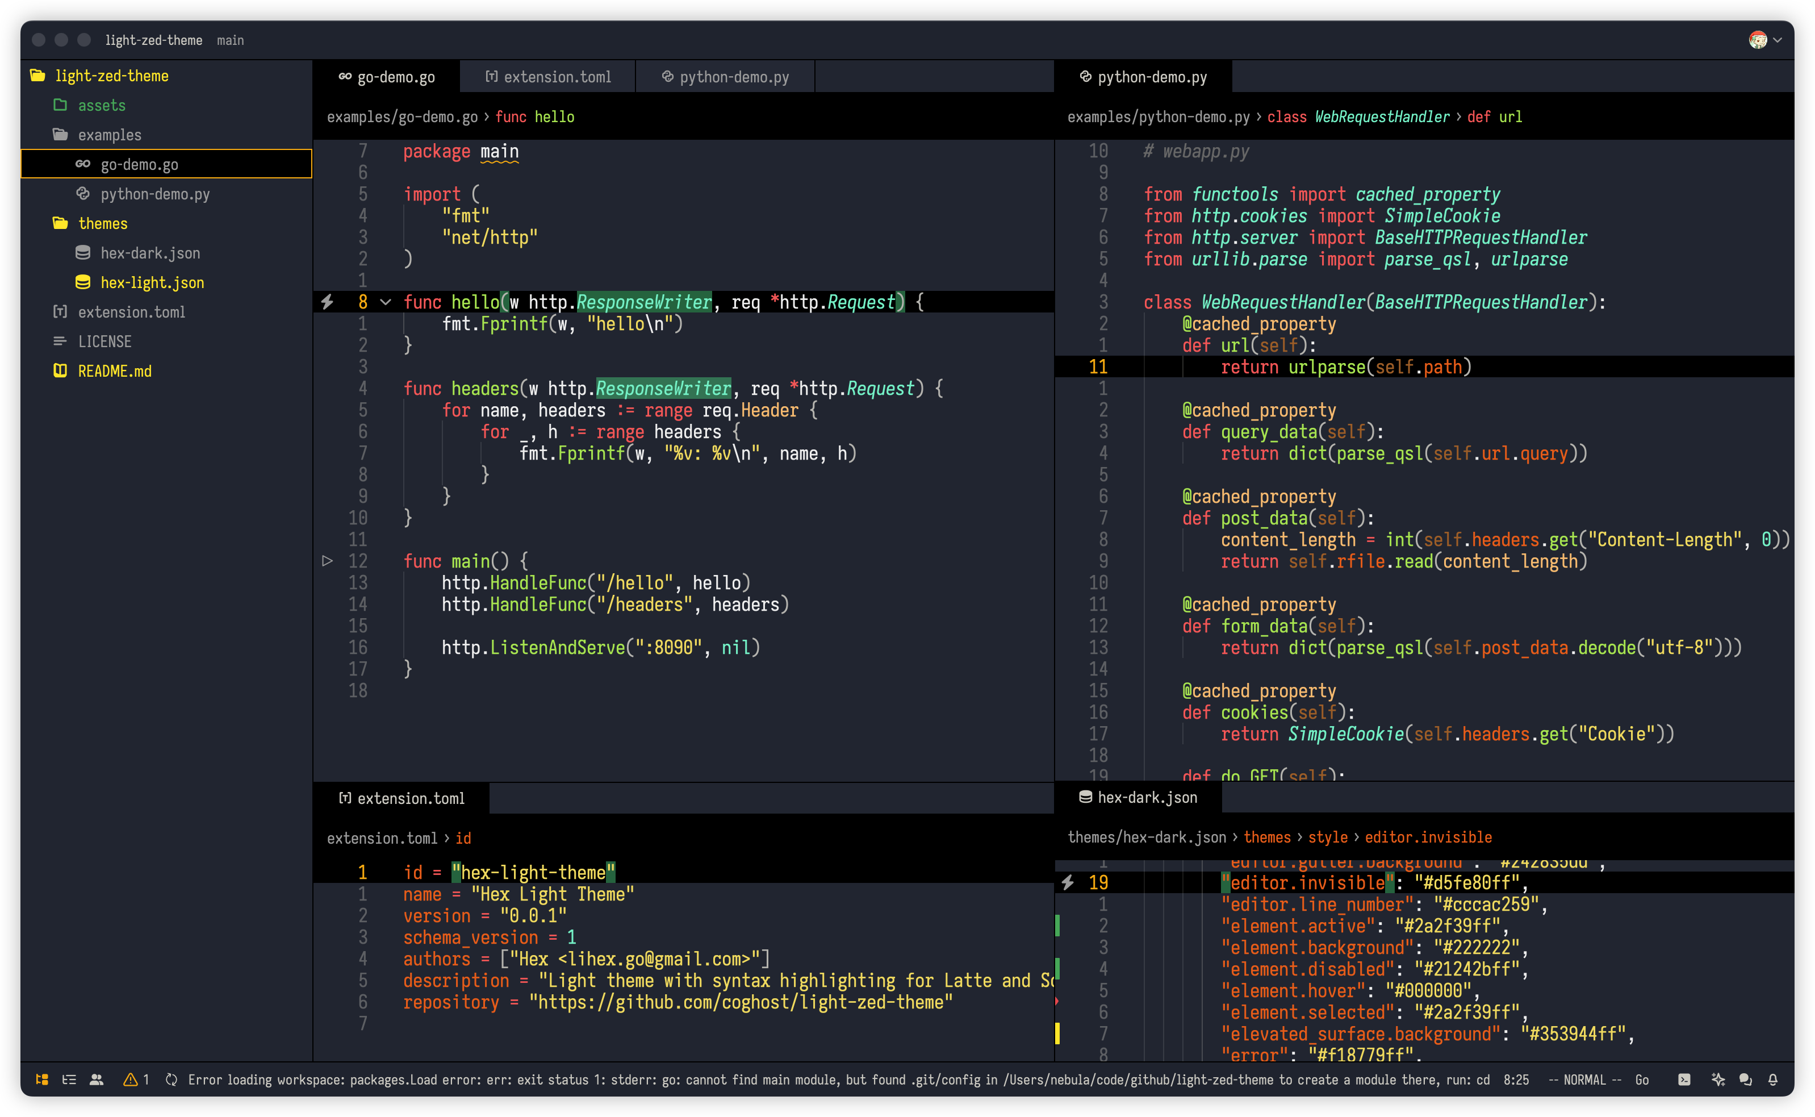Click the warning diagnostics icon
The width and height of the screenshot is (1815, 1117).
(x=131, y=1080)
